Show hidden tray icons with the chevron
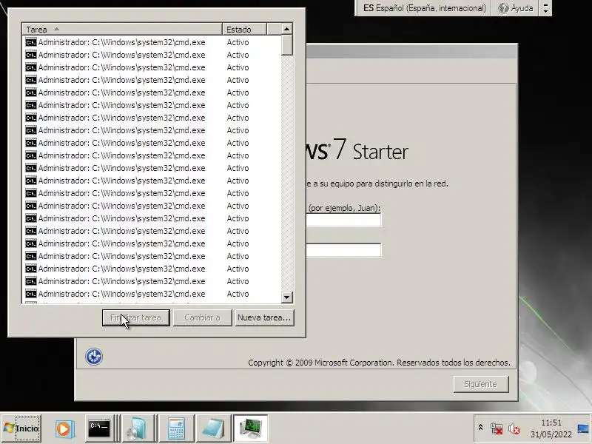The width and height of the screenshot is (592, 444). click(480, 428)
